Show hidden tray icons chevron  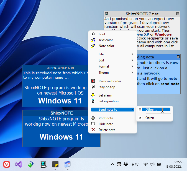112,164
